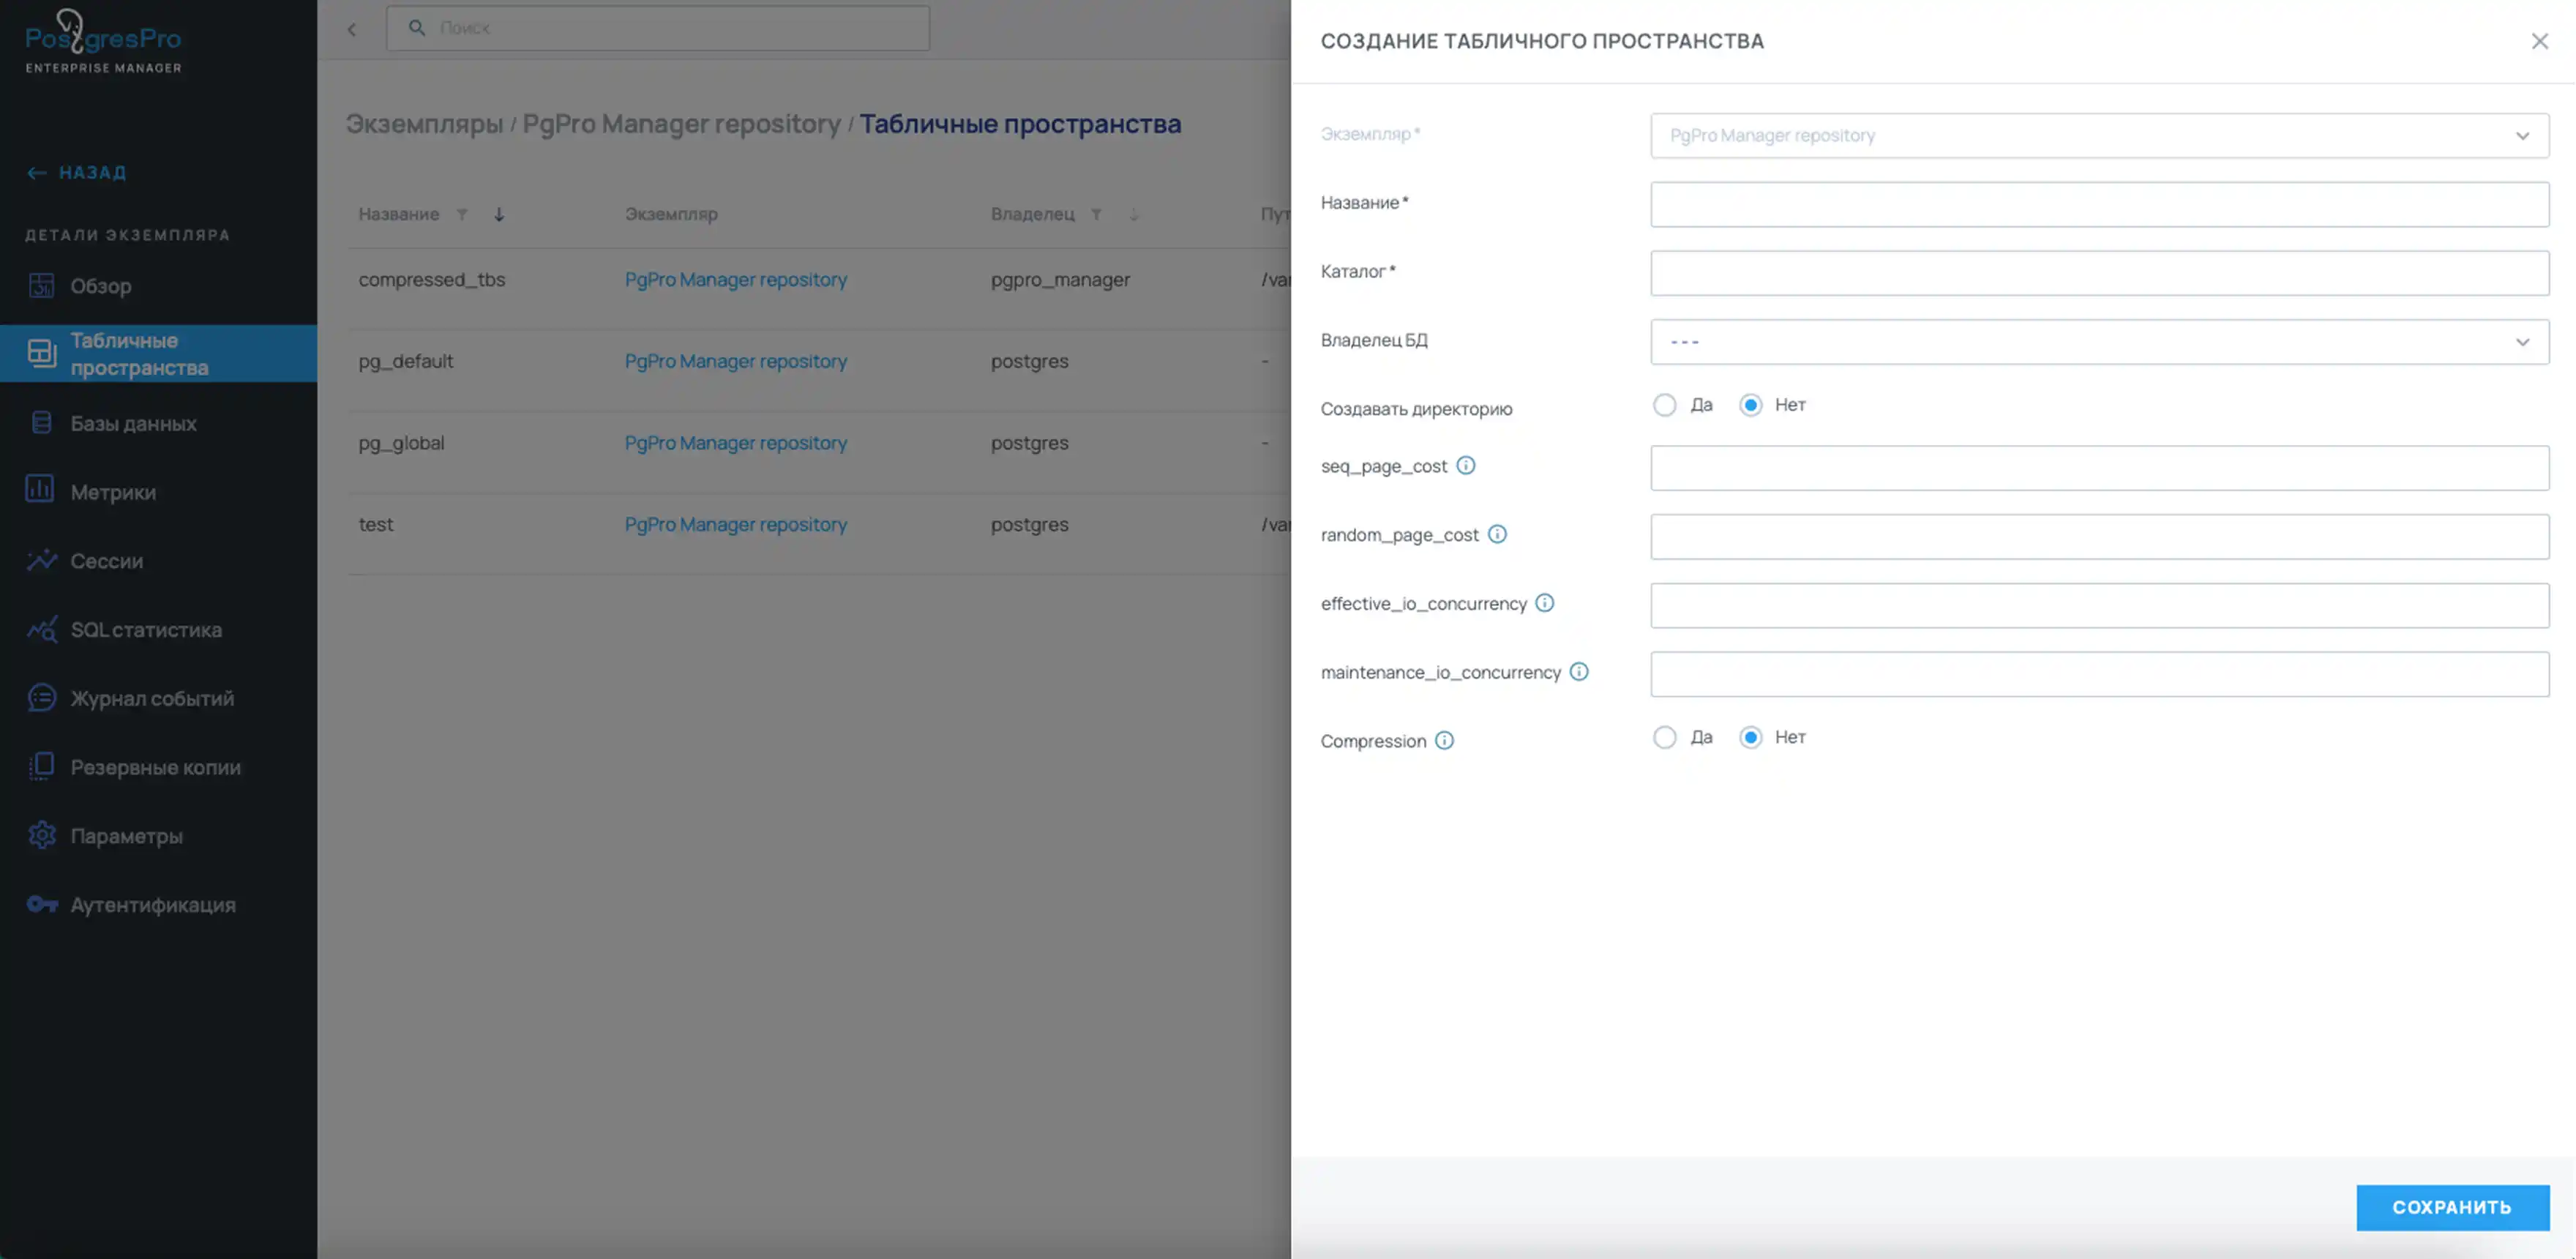Go to Журнал событий section
The width and height of the screenshot is (2576, 1259).
(x=152, y=698)
